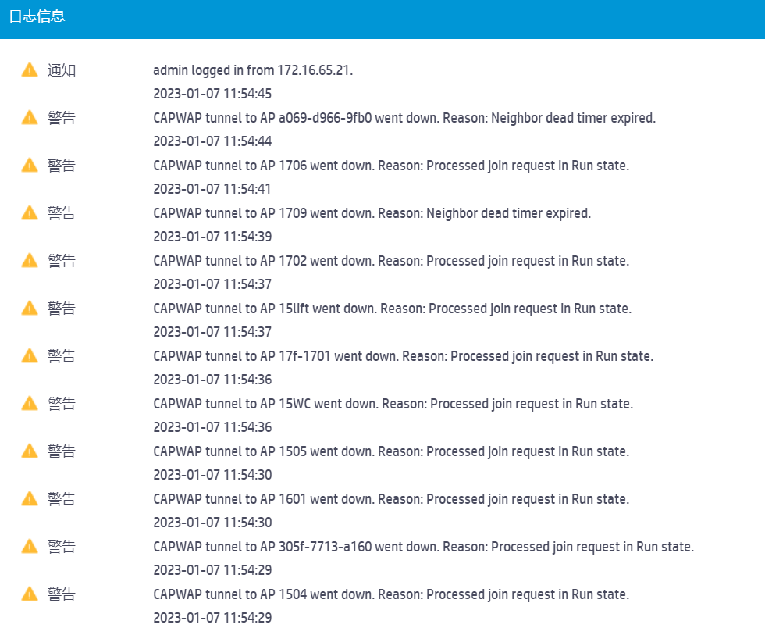Click warning icon for AP a069-d966-9fb0 alert
The image size is (765, 635).
point(30,118)
